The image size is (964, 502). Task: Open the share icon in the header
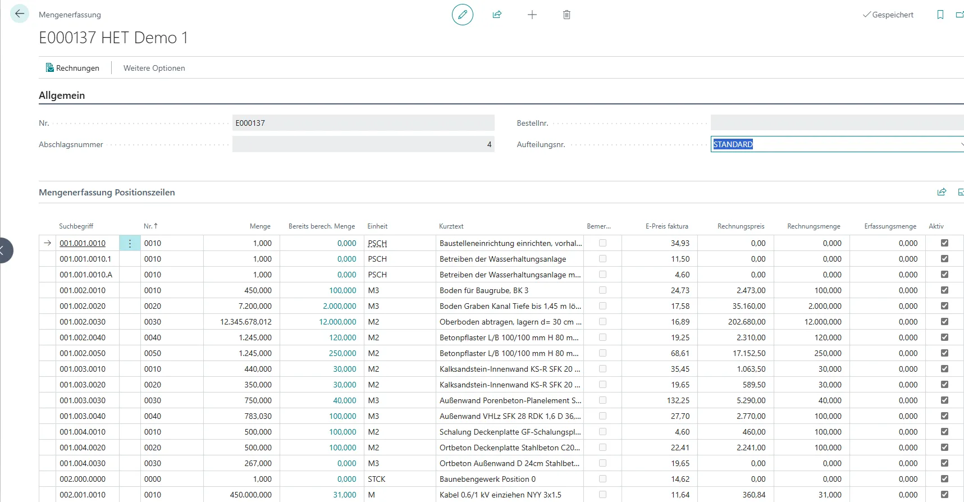coord(497,15)
